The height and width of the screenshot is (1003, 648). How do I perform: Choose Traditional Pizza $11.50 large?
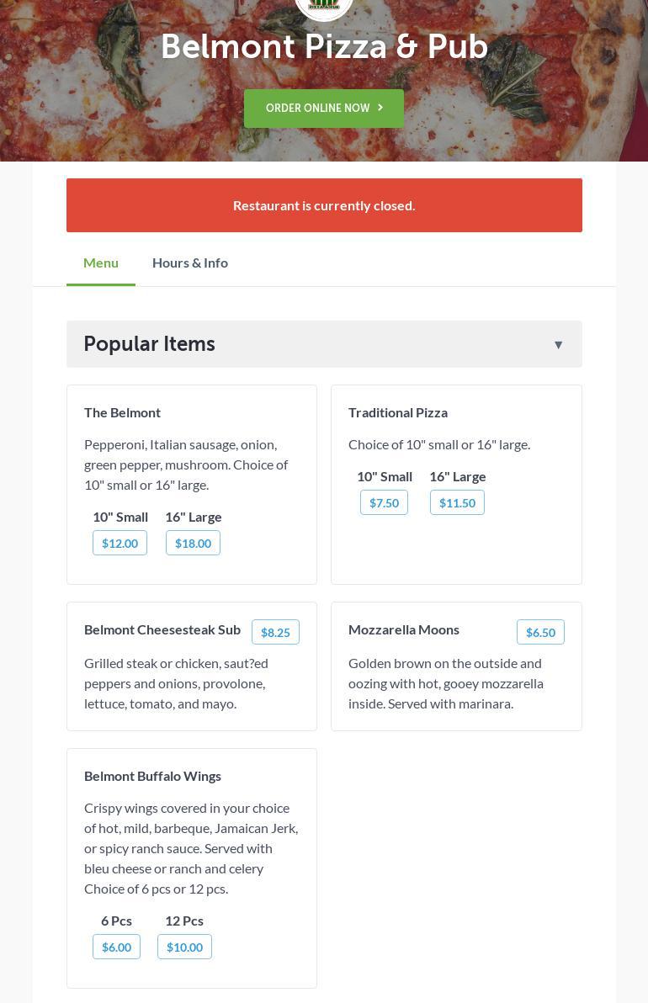(457, 502)
